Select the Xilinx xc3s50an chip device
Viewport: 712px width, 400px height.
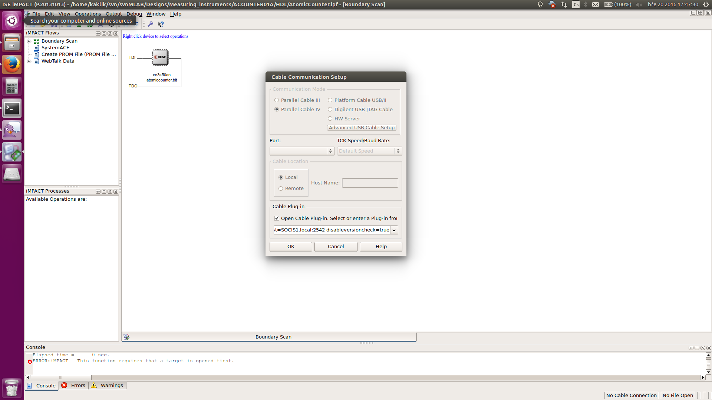pos(160,57)
